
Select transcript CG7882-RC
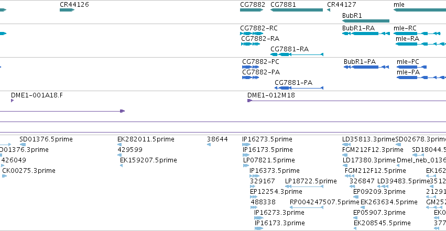click(x=252, y=34)
